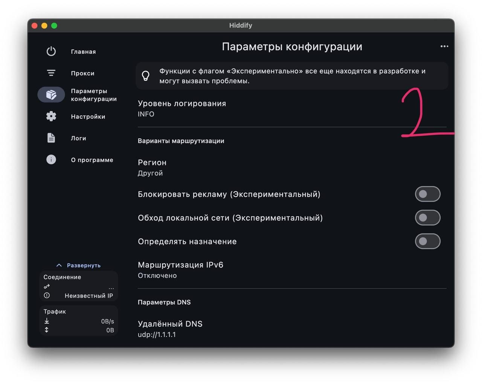Open the Логи label in sidebar
Image resolution: width=482 pixels, height=384 pixels.
pos(78,138)
